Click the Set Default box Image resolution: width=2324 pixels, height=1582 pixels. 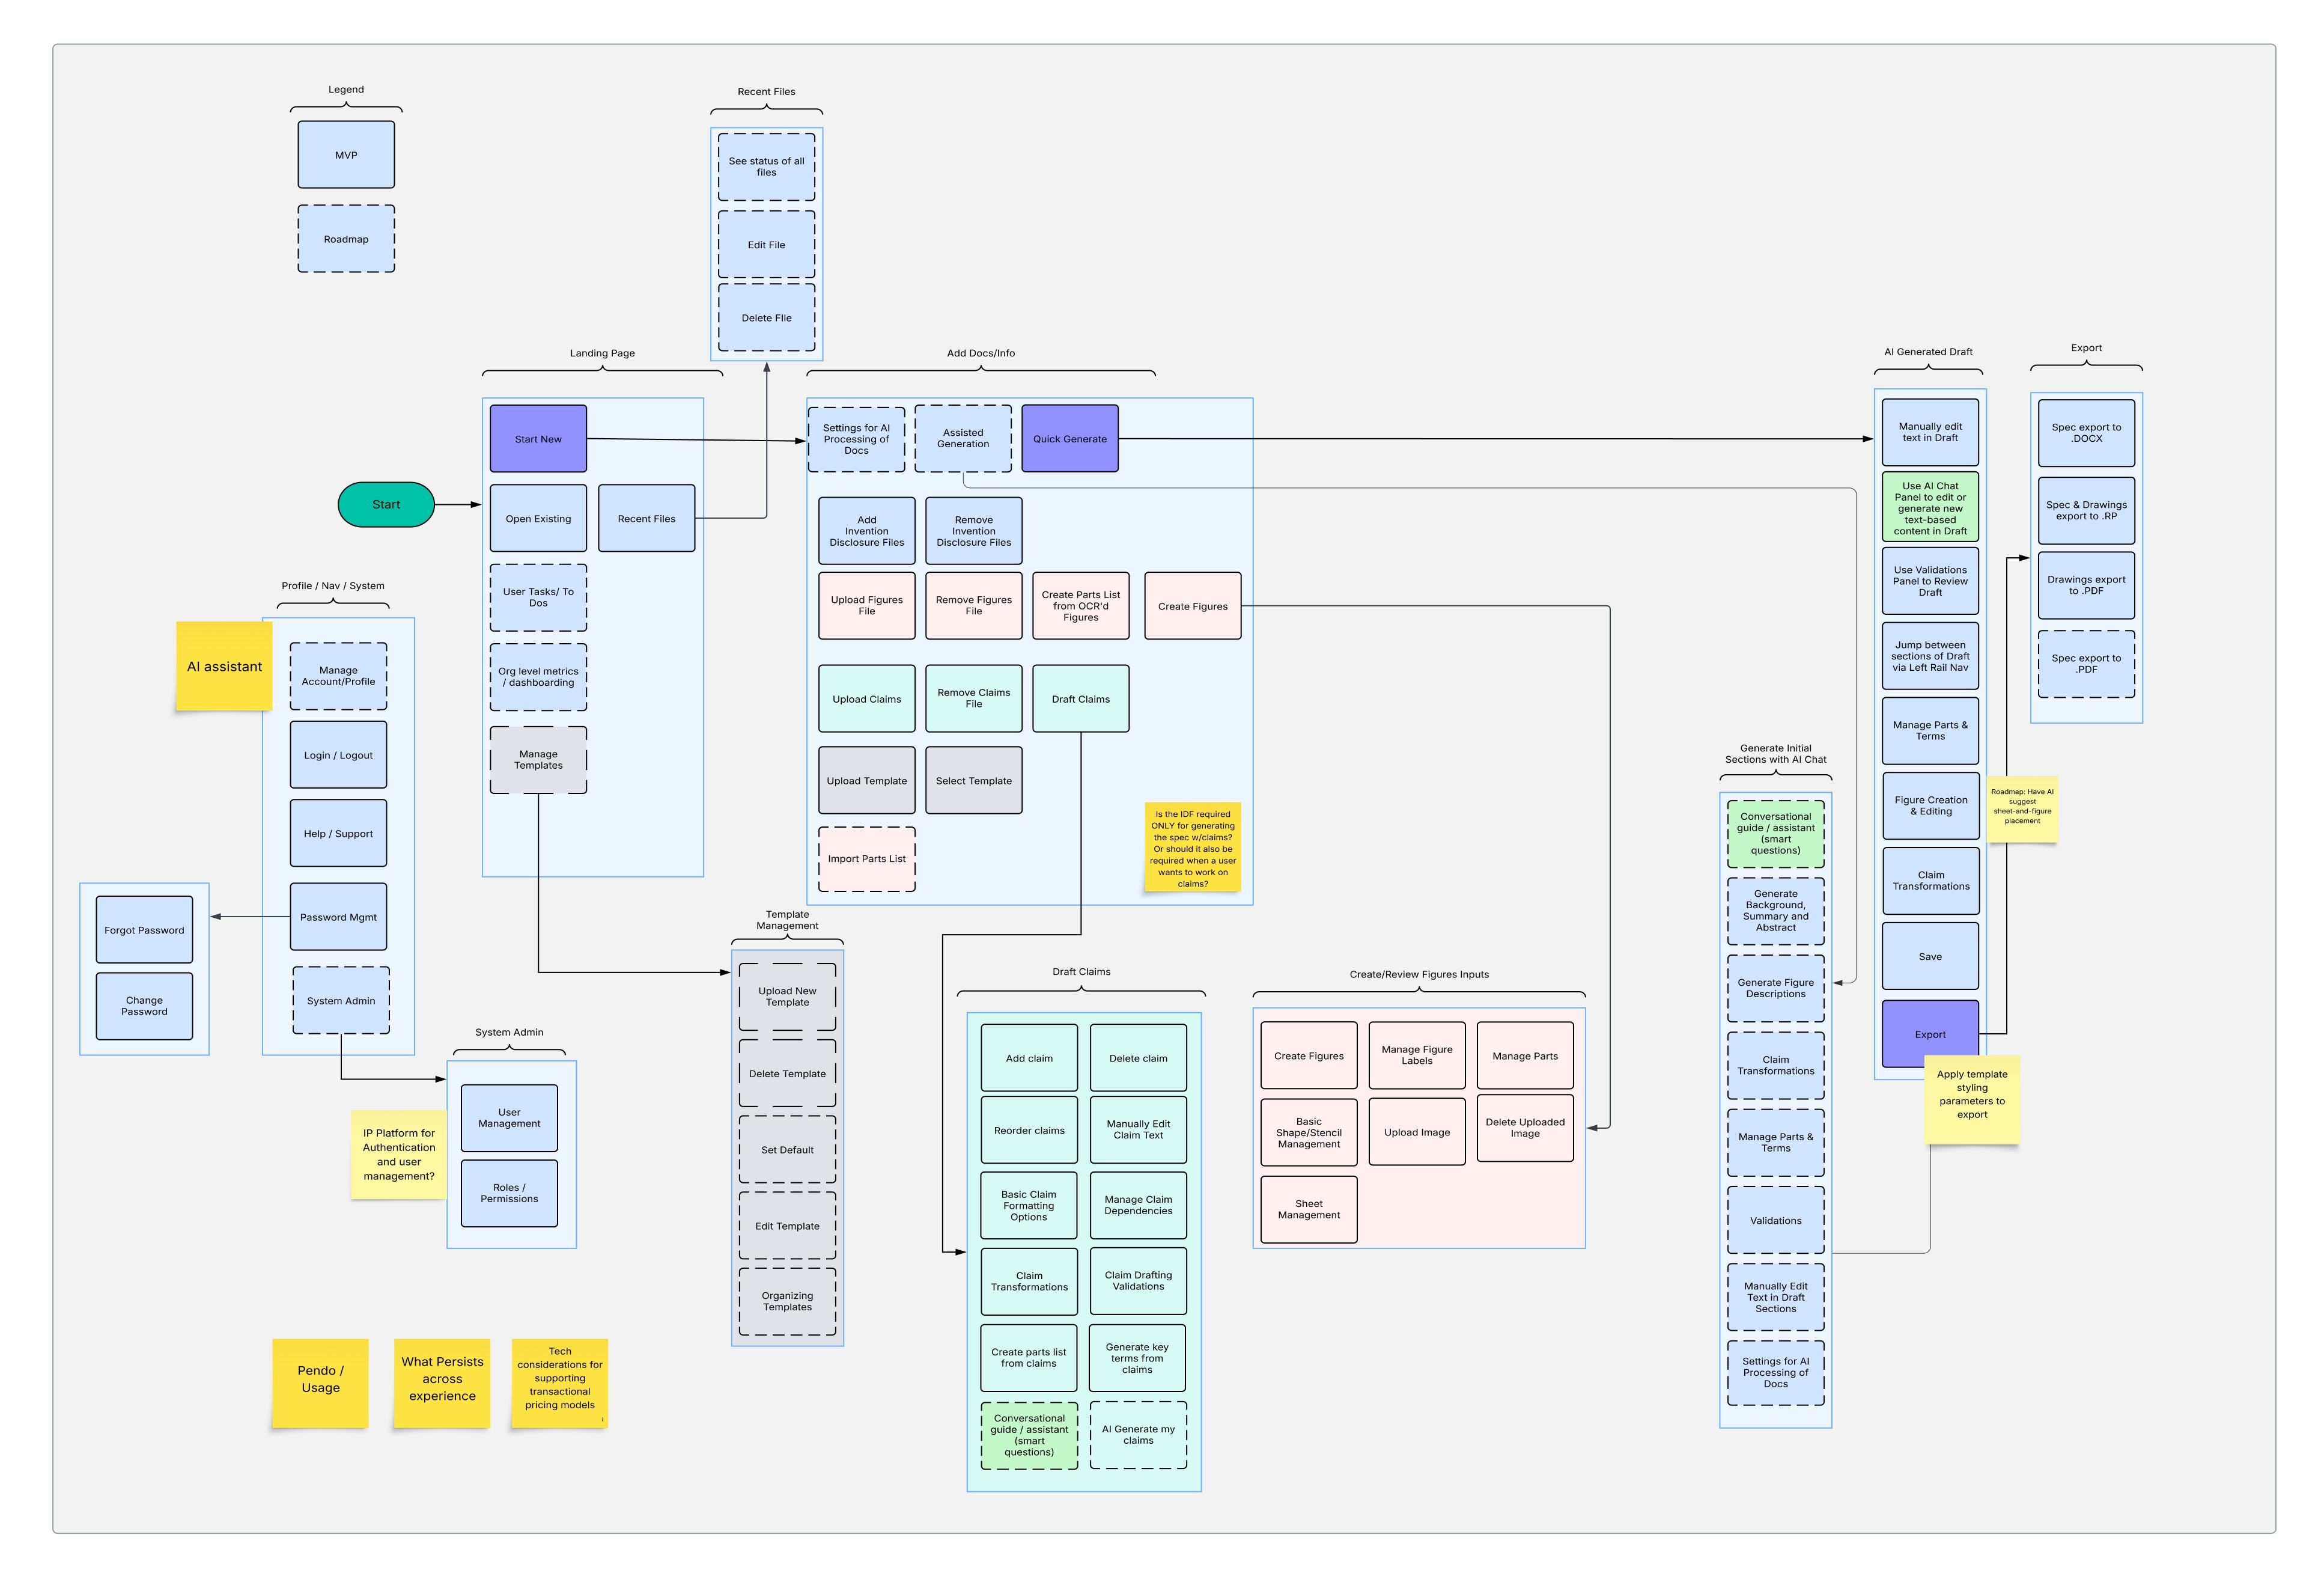click(787, 1150)
